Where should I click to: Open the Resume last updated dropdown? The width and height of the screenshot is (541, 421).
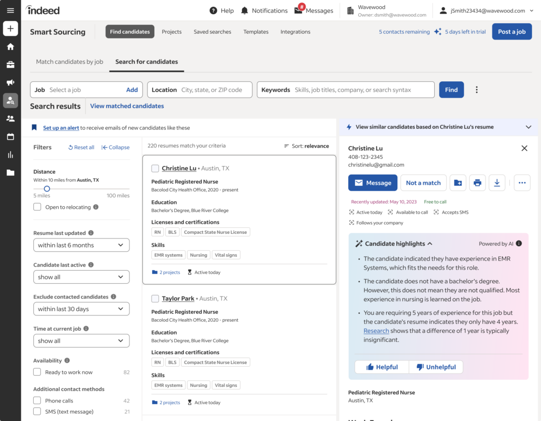coord(81,245)
